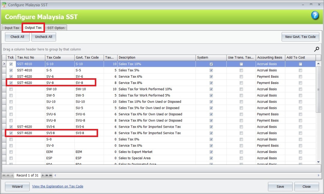Image resolution: width=324 pixels, height=194 pixels.
Task: Open Accounting Basis dropdown for SVI-8
Action: click(270, 133)
